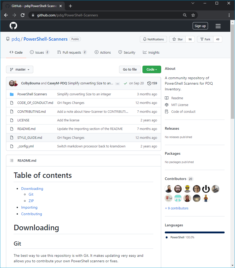Click the + 9 contributors link
235x268 pixels.
click(x=177, y=208)
